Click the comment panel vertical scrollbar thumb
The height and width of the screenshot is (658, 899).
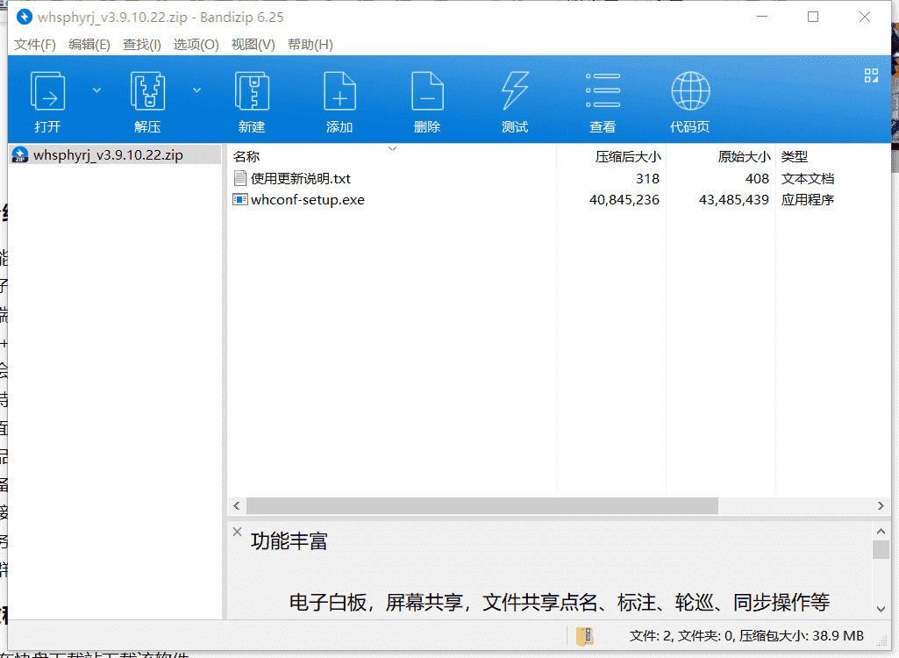point(881,549)
